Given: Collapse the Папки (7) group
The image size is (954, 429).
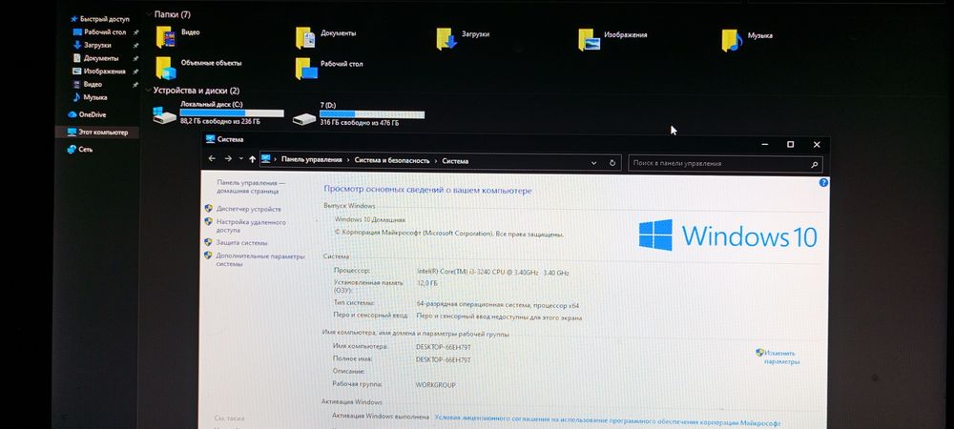Looking at the screenshot, I should 149,14.
